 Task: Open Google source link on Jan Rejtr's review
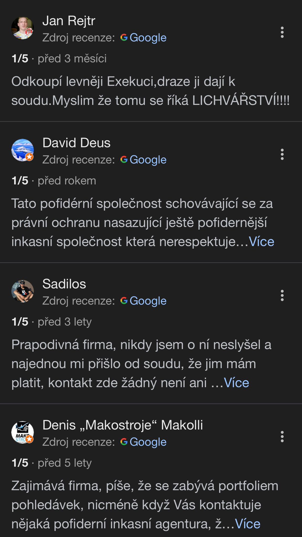[148, 38]
